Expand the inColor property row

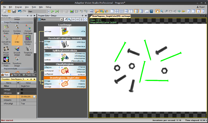(x=2, y=97)
